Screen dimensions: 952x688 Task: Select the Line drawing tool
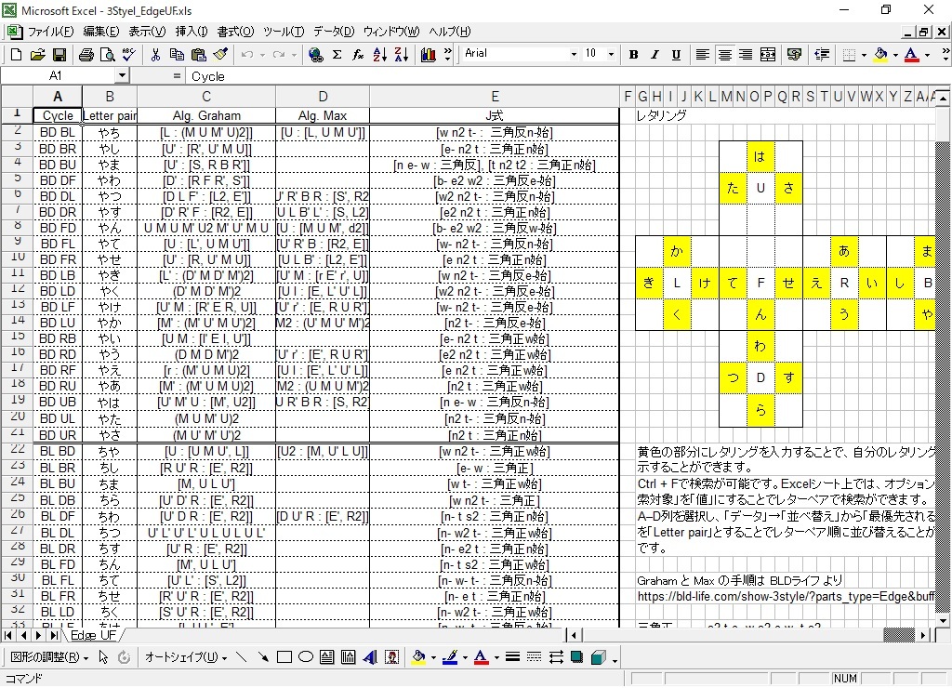click(241, 657)
